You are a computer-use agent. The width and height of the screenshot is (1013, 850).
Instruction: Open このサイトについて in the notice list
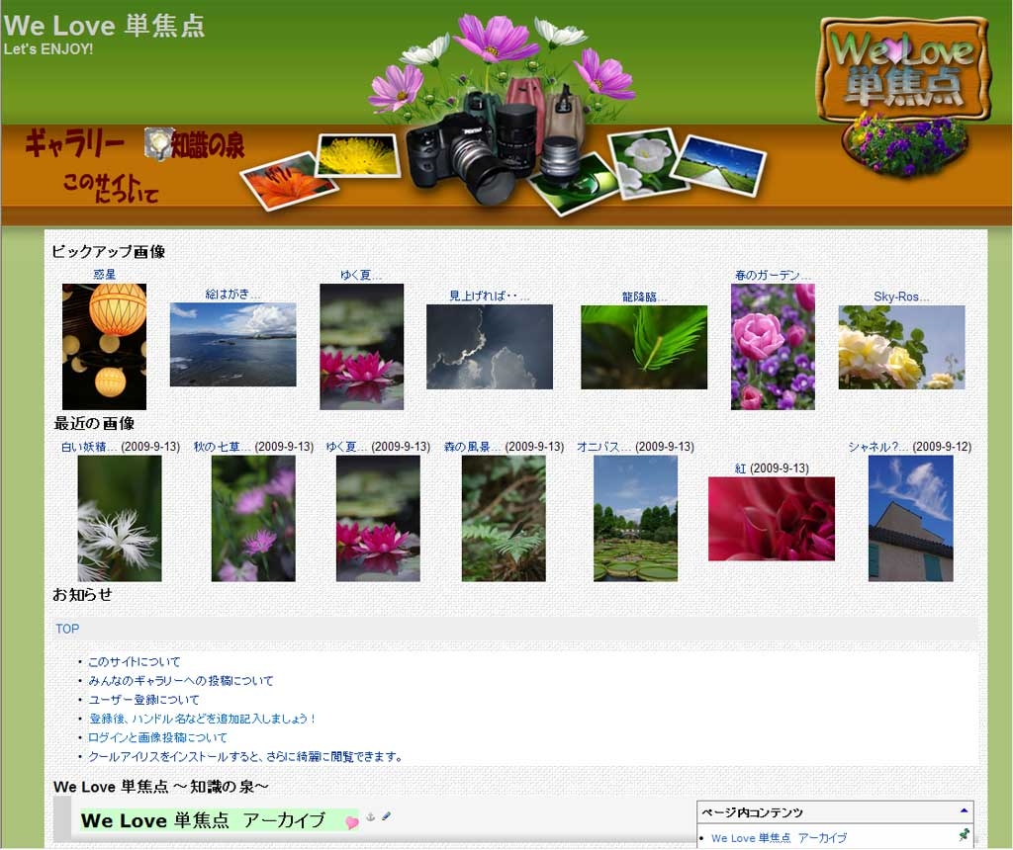(134, 661)
